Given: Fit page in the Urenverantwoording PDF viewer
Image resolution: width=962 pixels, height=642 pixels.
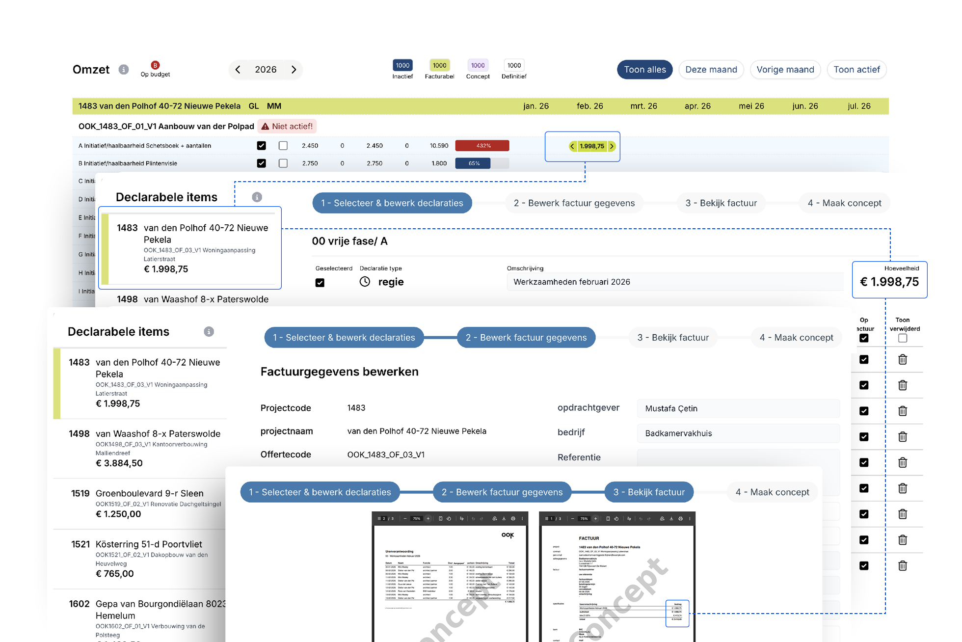Looking at the screenshot, I should tap(440, 518).
